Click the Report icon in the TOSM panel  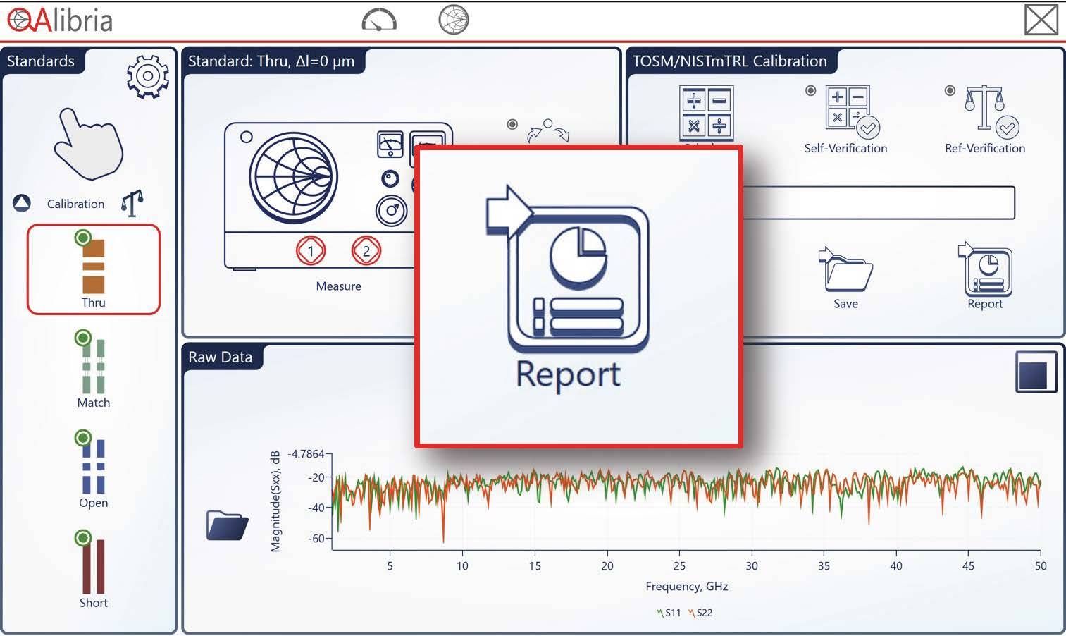point(984,271)
